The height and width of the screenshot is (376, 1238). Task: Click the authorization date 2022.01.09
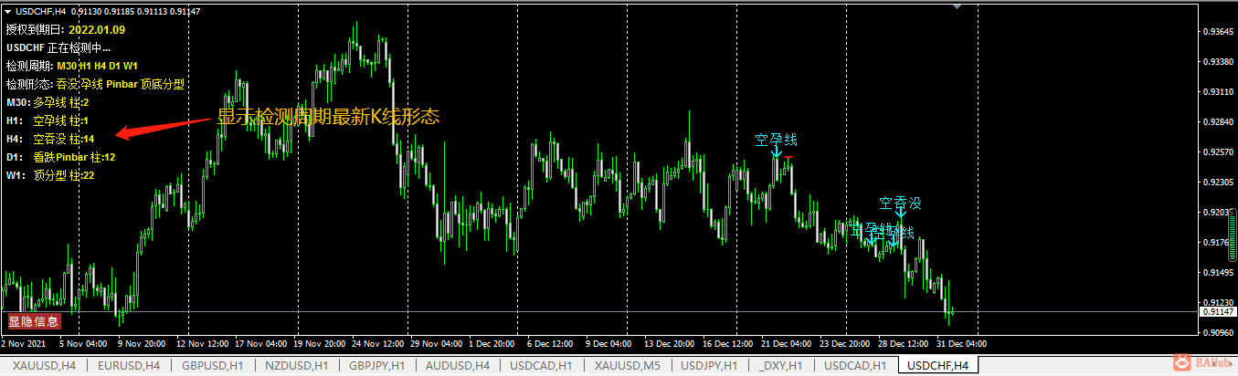[97, 29]
